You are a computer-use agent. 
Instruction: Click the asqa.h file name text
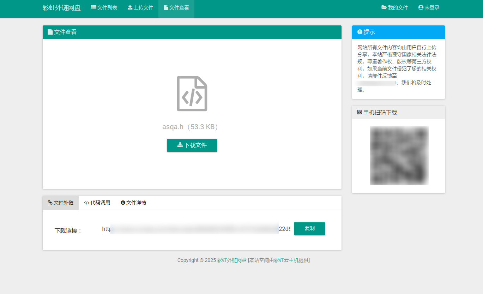point(173,127)
